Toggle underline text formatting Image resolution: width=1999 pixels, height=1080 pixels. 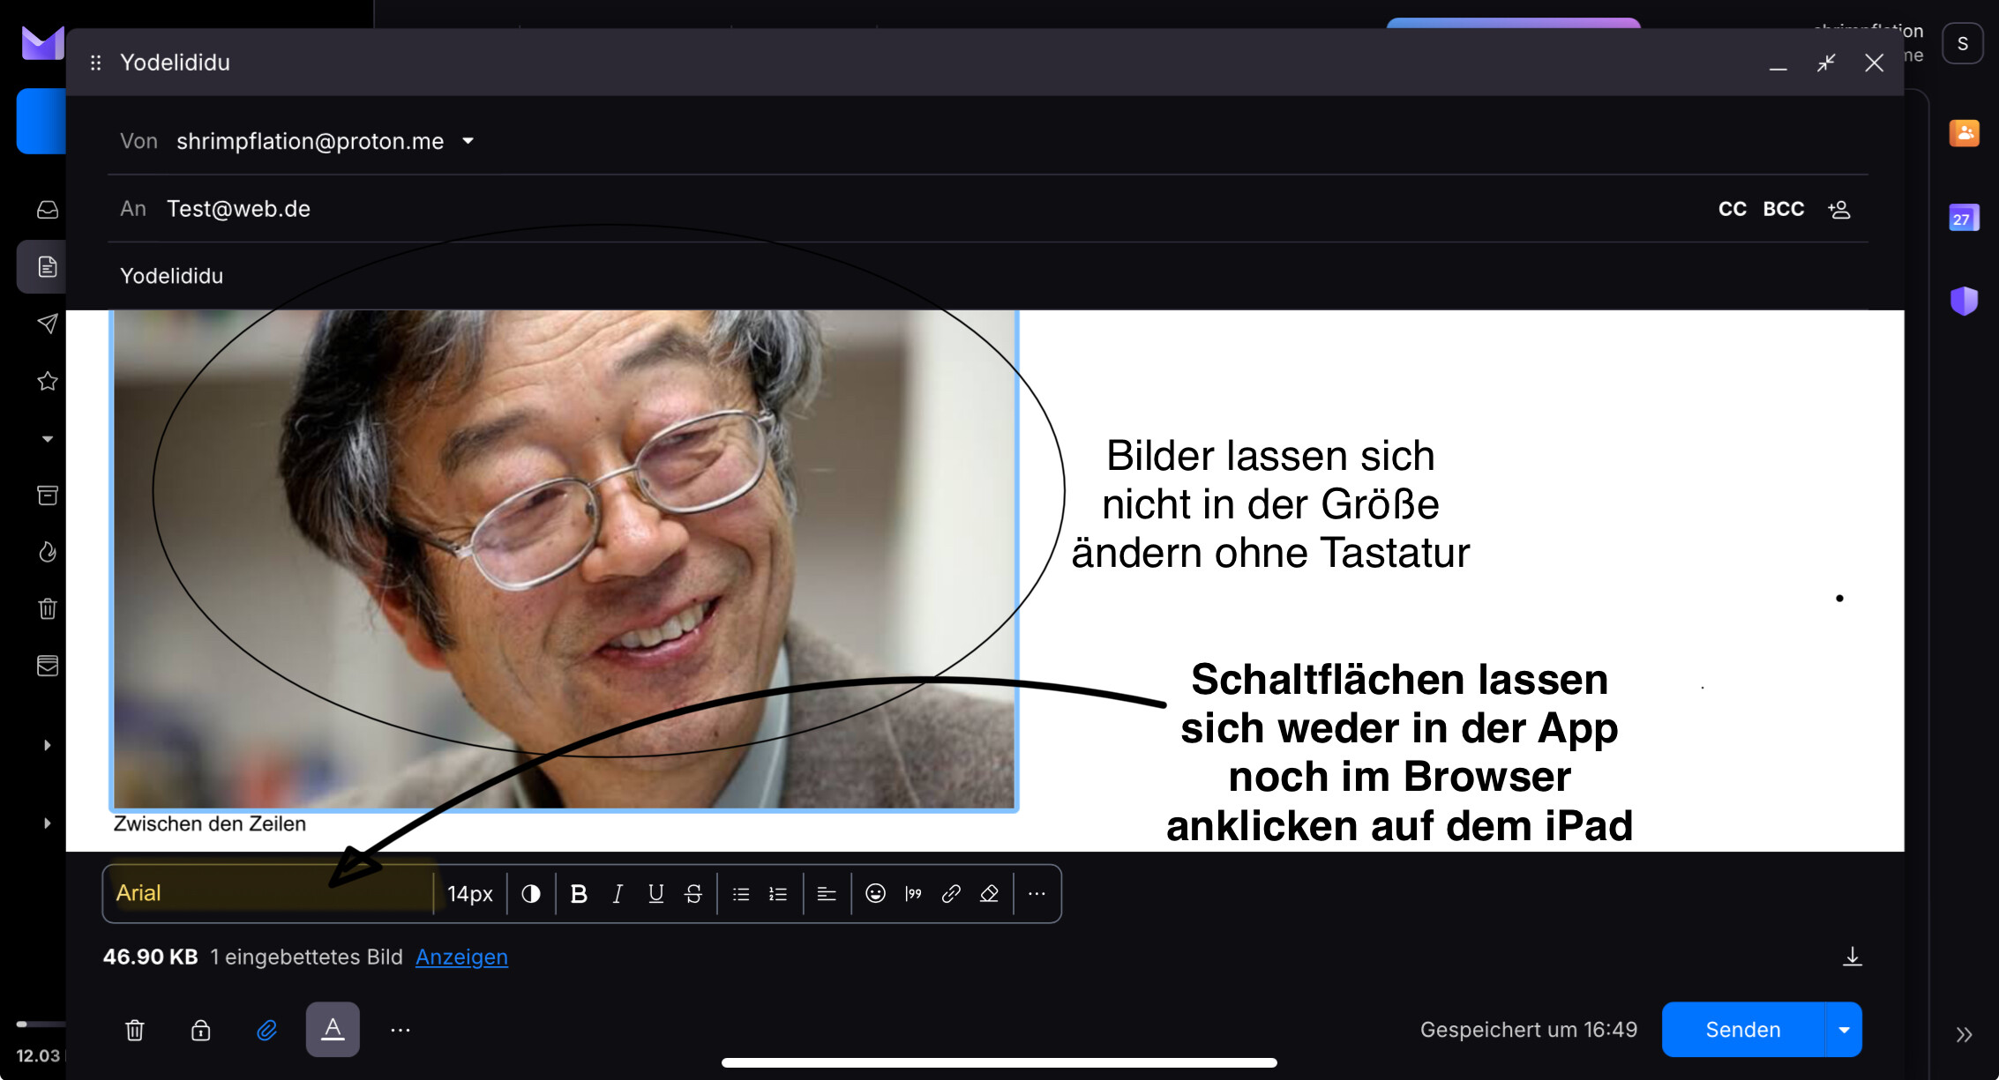pos(655,894)
